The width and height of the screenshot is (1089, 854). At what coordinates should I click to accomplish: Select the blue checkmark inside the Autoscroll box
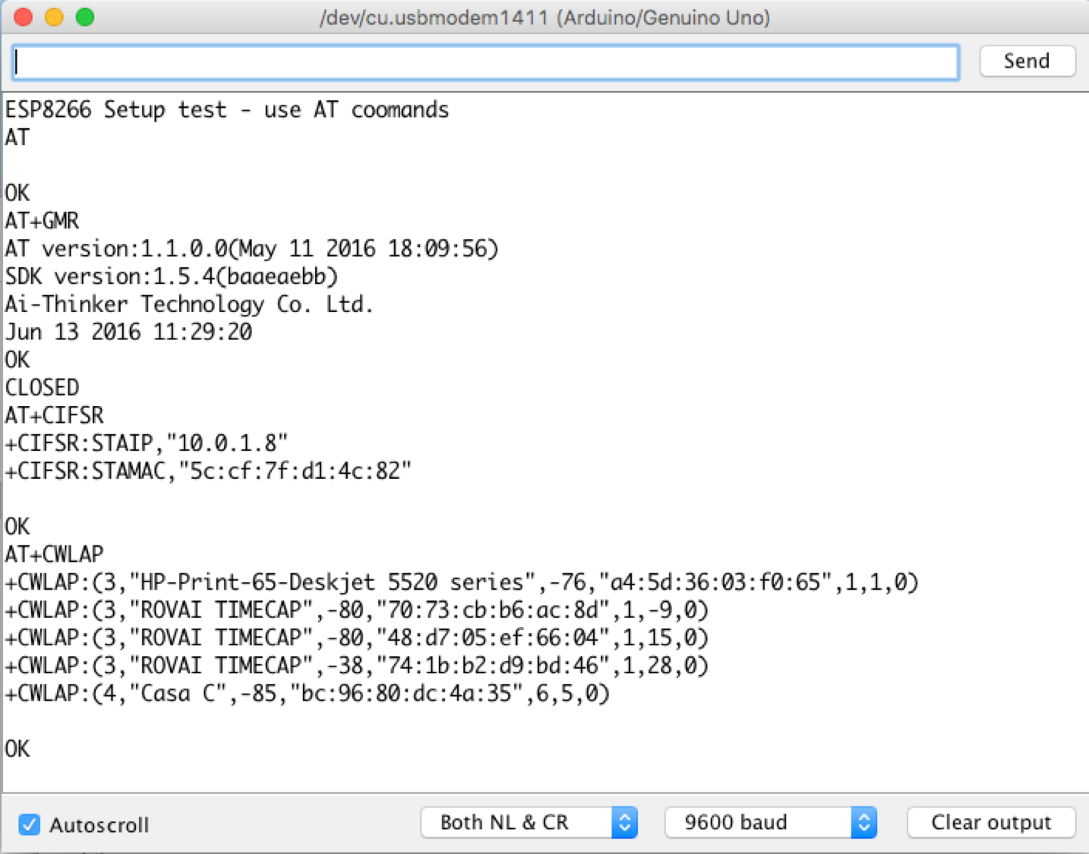(x=29, y=824)
